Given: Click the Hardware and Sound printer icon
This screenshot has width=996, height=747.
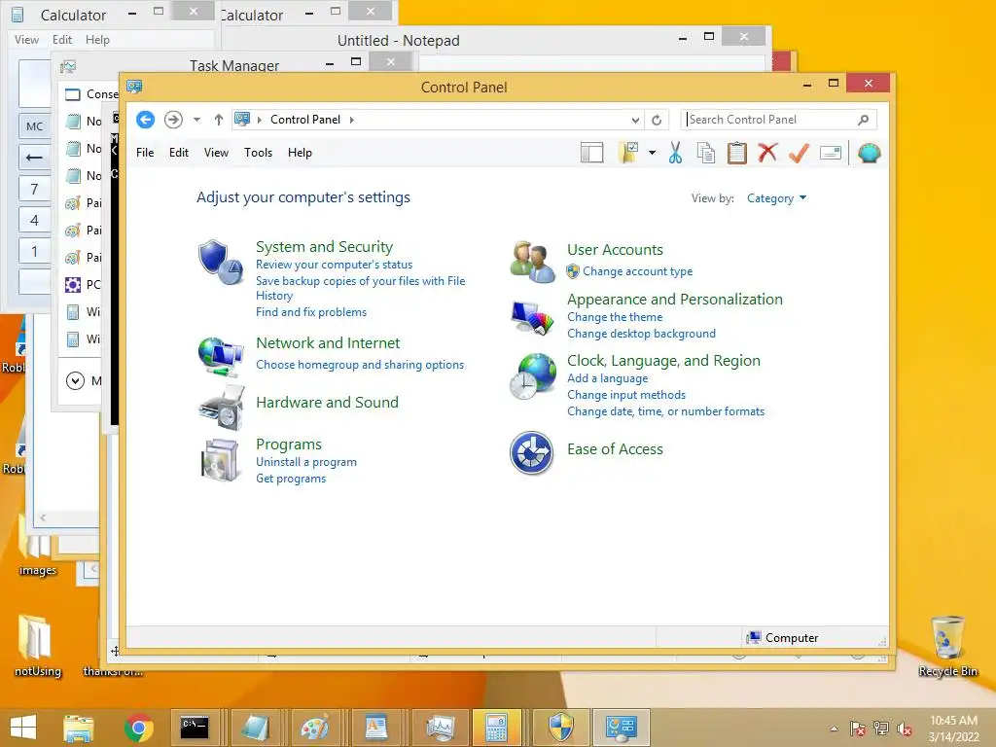Looking at the screenshot, I should tap(222, 408).
